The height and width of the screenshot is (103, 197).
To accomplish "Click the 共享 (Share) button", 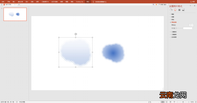I will point(192,2).
